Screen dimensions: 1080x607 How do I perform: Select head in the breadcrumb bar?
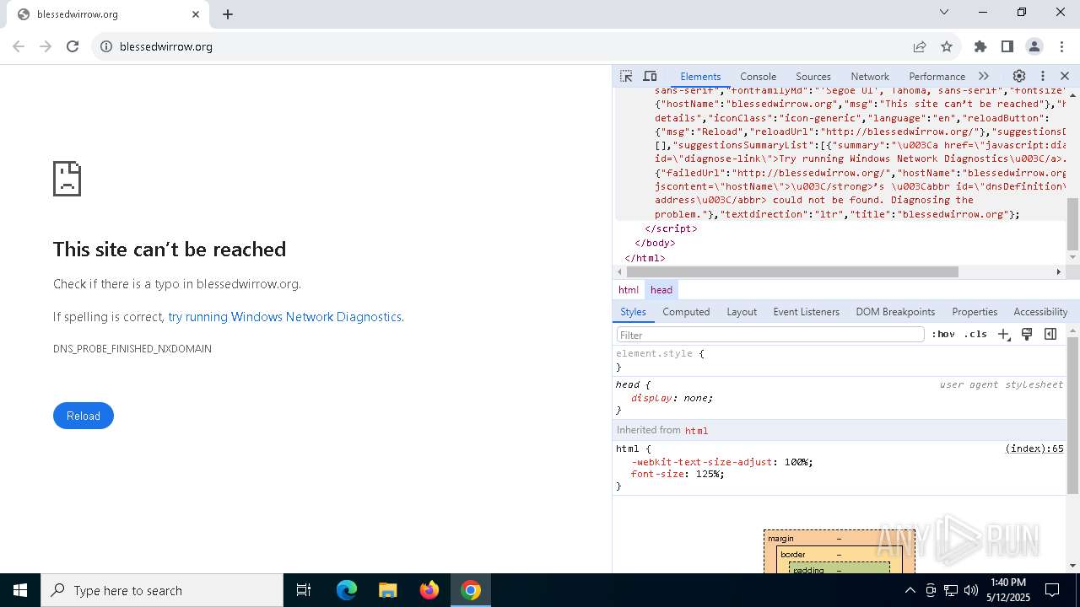[661, 289]
